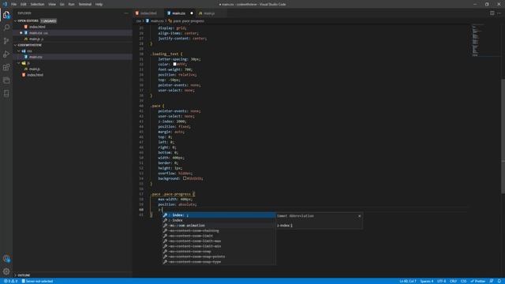This screenshot has height=284, width=505.
Task: Open the Go menu
Action: (62, 4)
